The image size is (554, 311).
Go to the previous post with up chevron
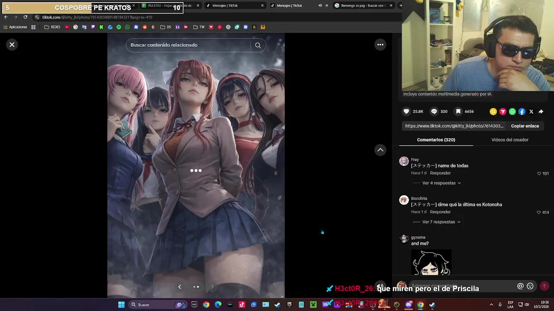[380, 150]
